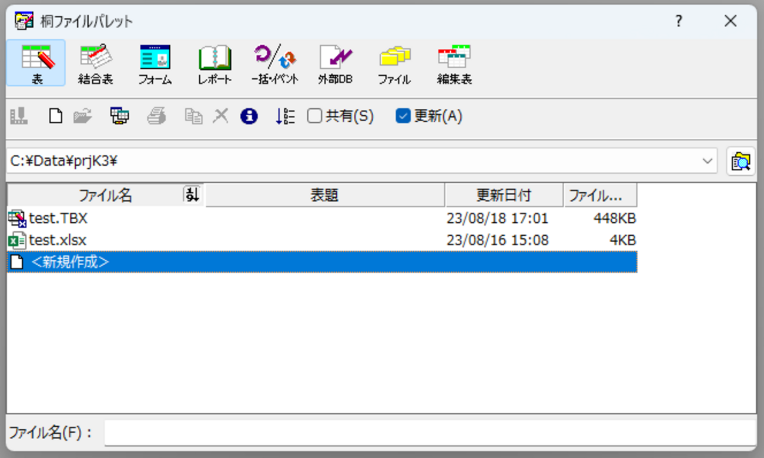Sort by the 更新日付 column header
Screen dimensions: 764x458
(x=504, y=195)
